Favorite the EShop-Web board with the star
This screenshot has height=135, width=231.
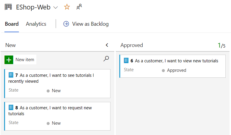pyautogui.click(x=67, y=7)
